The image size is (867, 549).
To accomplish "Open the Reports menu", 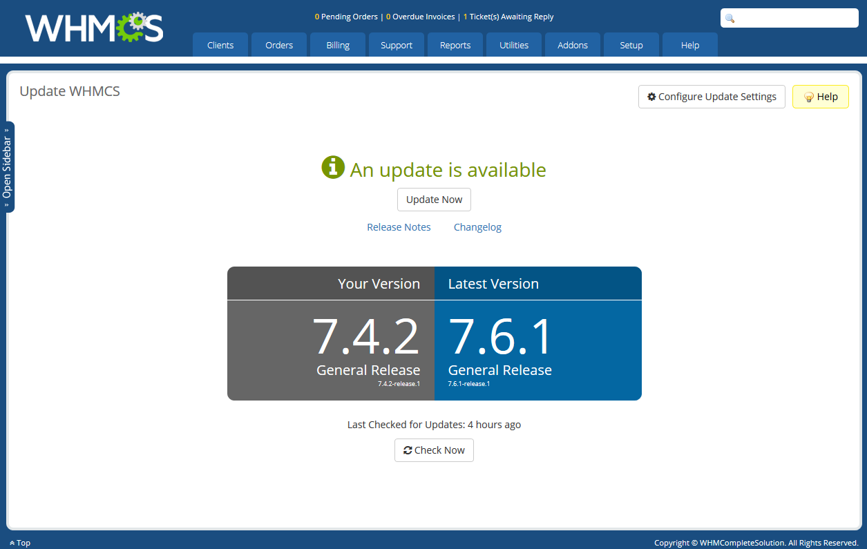I will 455,45.
